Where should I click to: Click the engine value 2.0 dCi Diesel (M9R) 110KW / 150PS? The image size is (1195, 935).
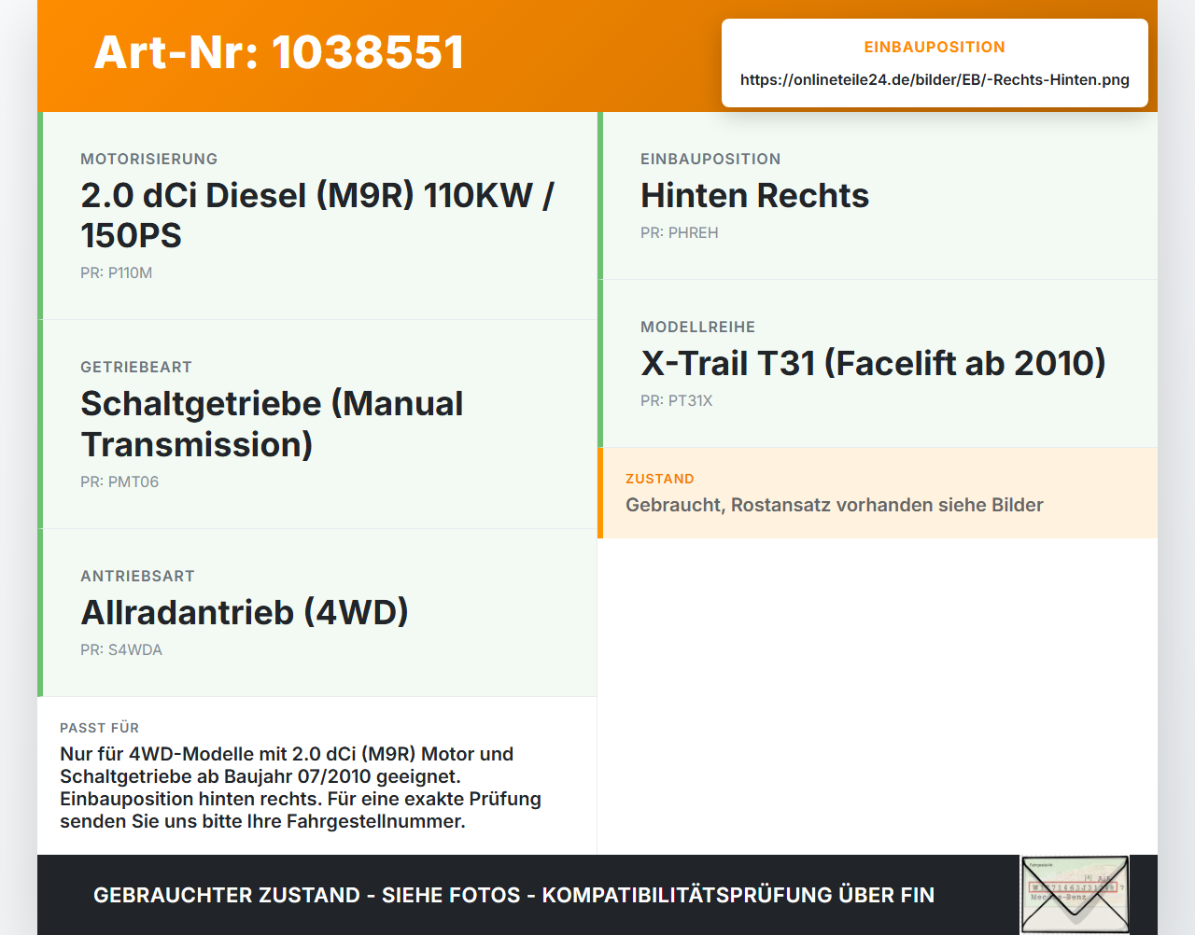coord(317,216)
